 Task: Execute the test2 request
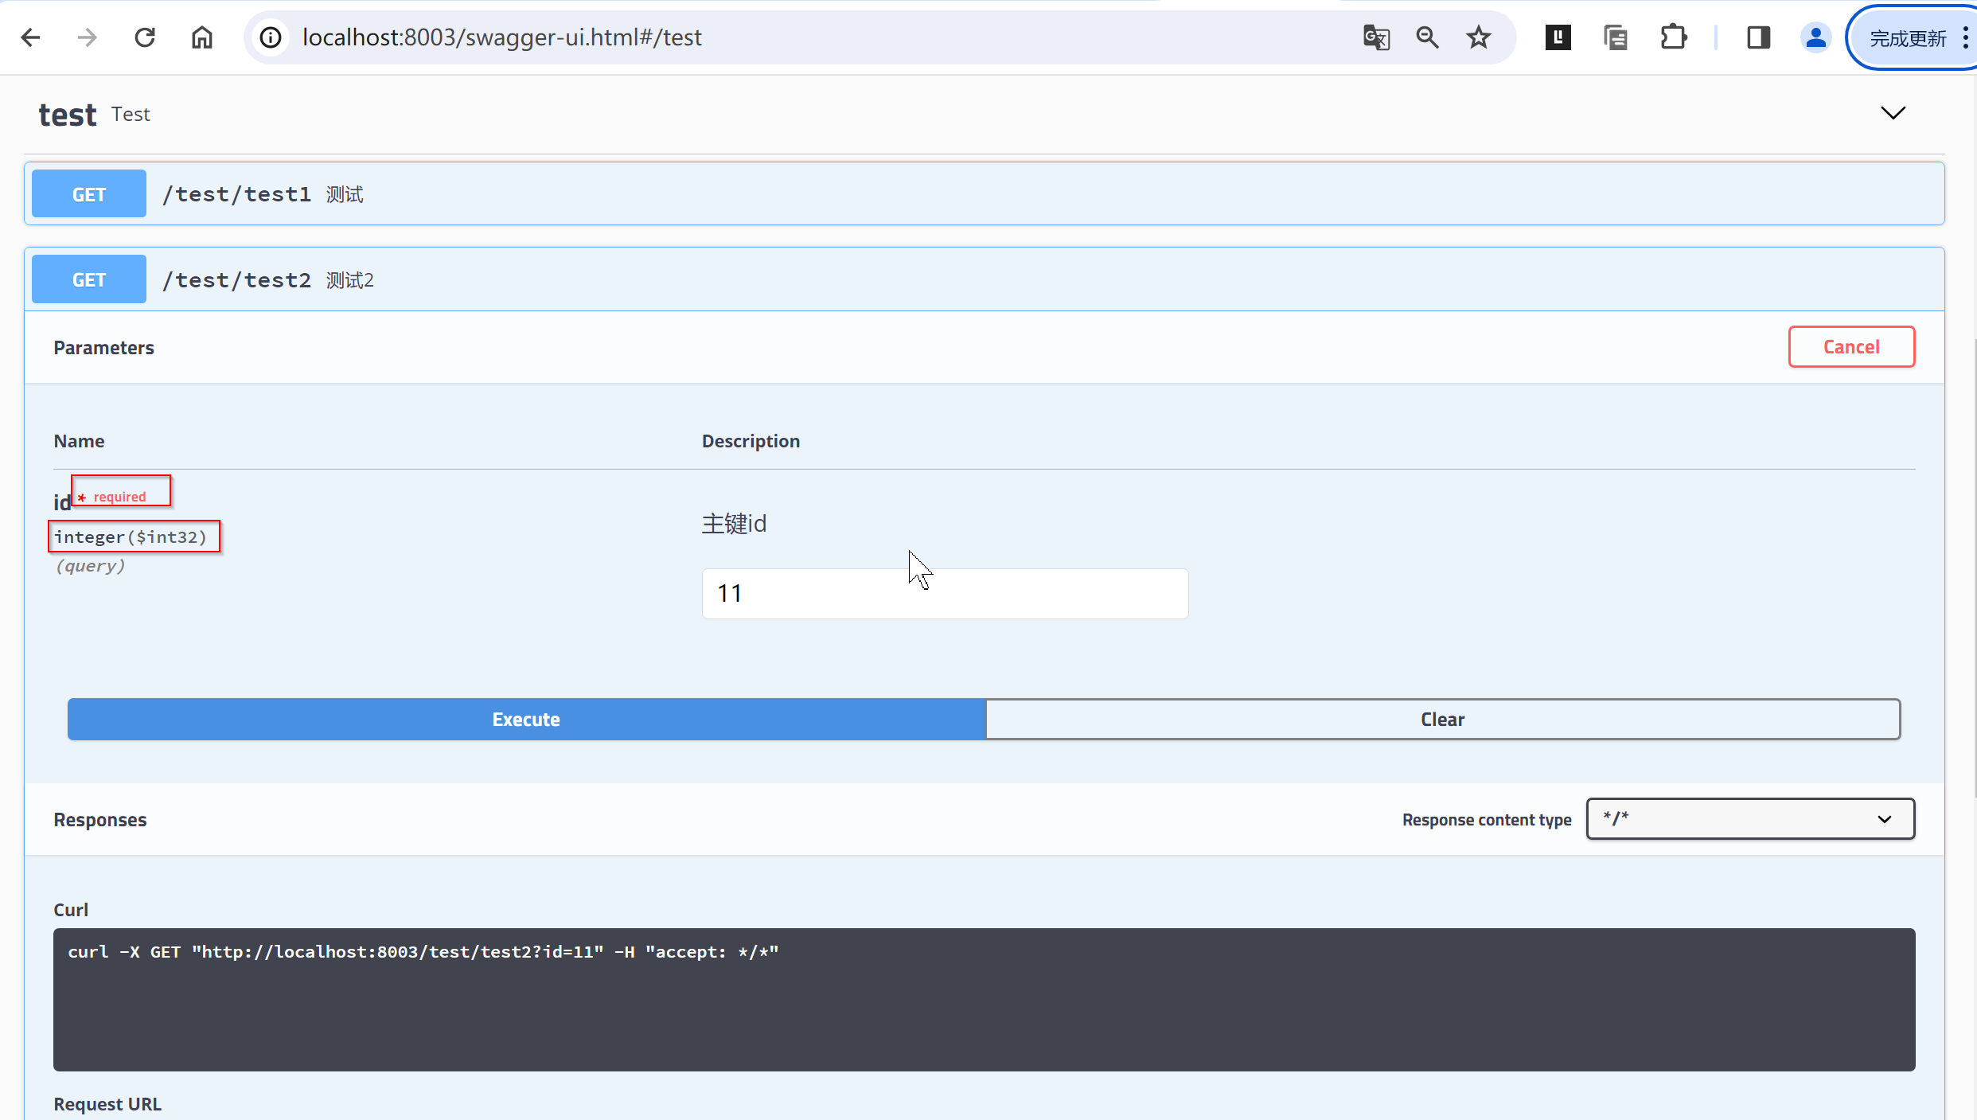pyautogui.click(x=526, y=720)
